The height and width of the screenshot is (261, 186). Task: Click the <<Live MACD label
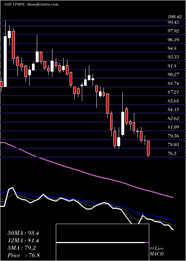(x=157, y=251)
